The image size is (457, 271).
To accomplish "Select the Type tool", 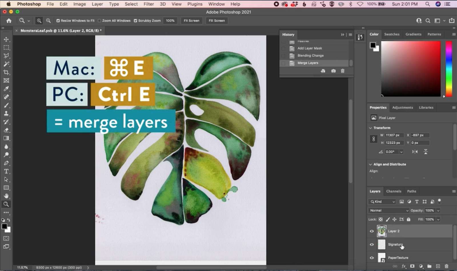I will [x=6, y=171].
